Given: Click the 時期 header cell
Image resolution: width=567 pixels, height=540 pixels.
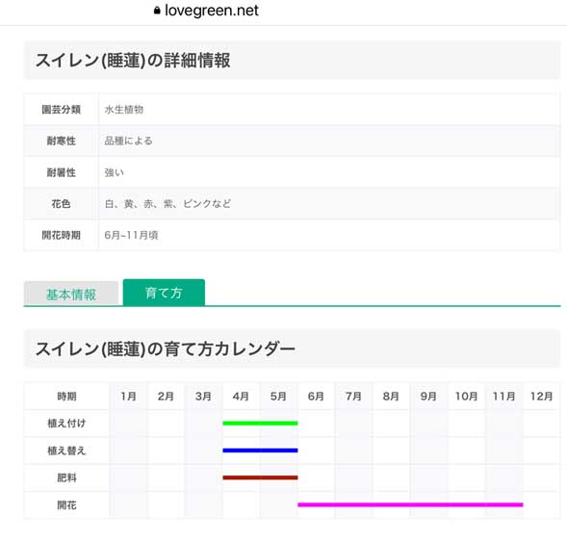Looking at the screenshot, I should [x=66, y=397].
